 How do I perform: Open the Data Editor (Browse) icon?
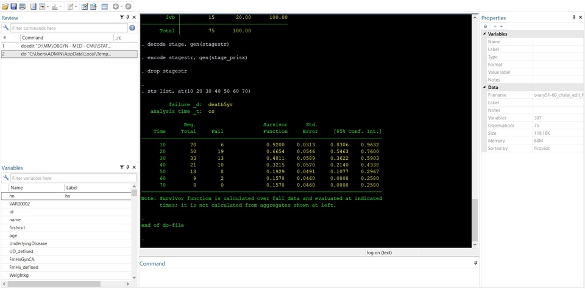[93, 6]
